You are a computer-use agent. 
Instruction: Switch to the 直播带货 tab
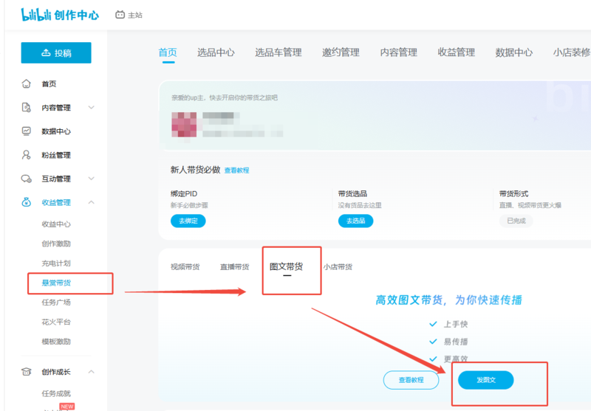(234, 267)
